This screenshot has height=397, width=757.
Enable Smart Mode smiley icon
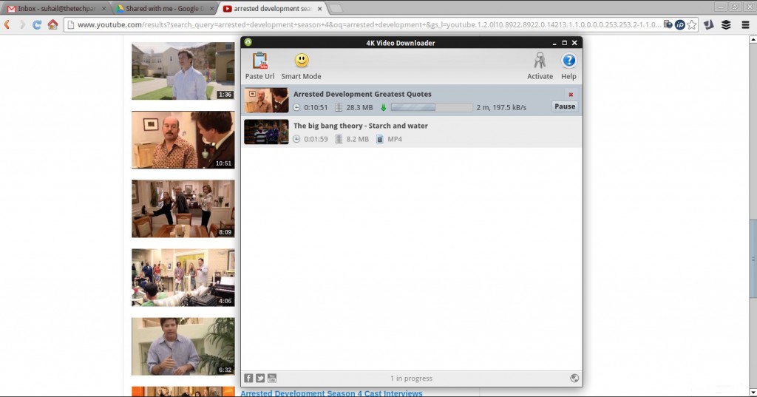click(302, 61)
